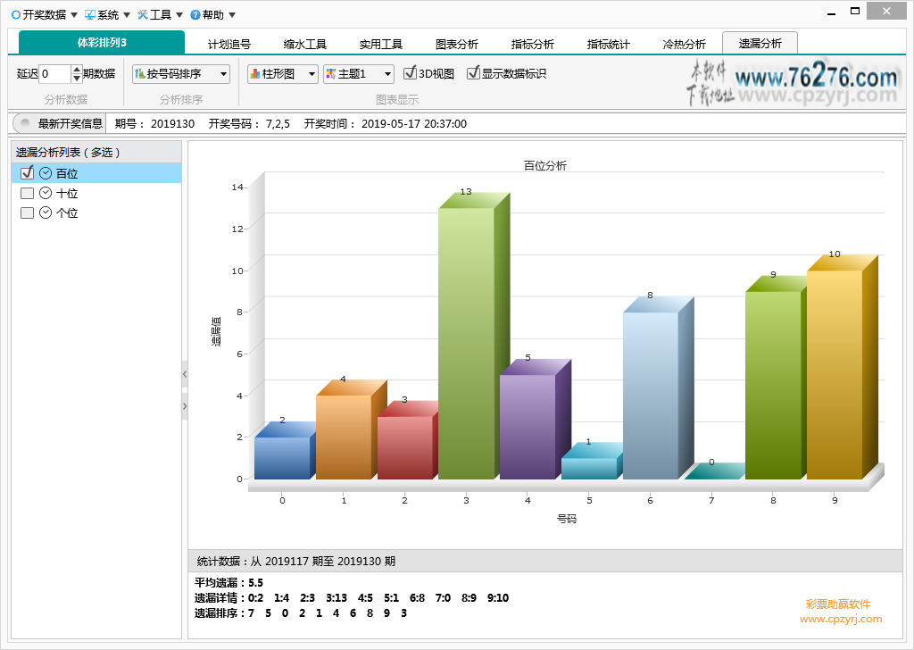Click the dark green bar for number 8
The height and width of the screenshot is (650, 914).
(773, 385)
